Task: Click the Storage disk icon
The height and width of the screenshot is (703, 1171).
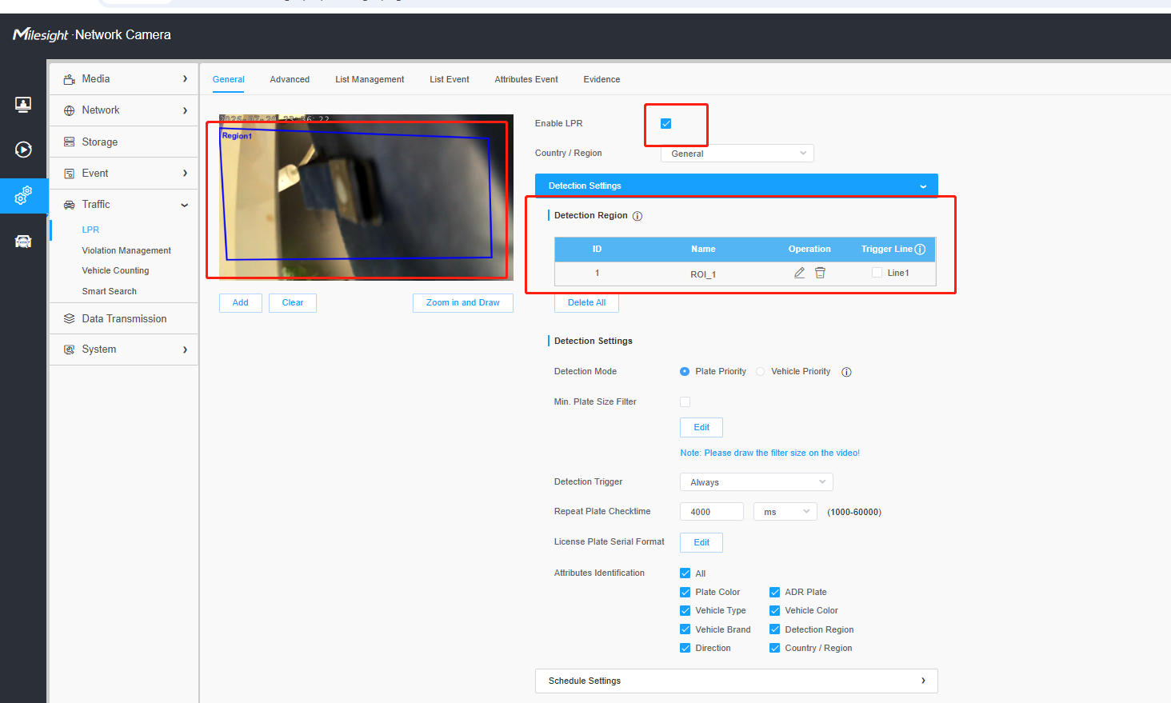Action: [x=69, y=142]
